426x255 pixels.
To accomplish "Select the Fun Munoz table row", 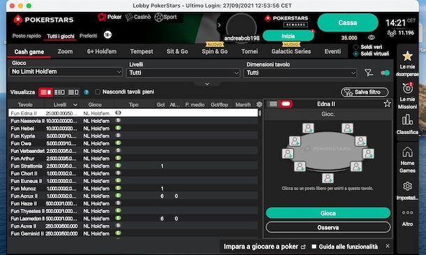I will (x=133, y=189).
